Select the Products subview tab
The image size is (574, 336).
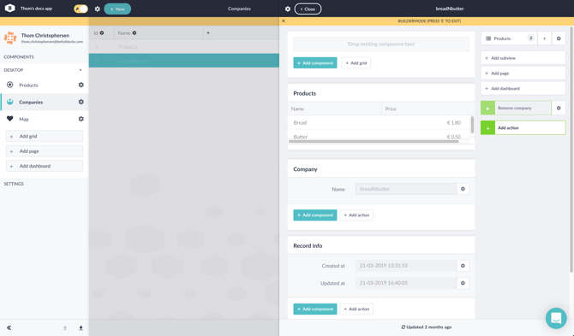(509, 38)
